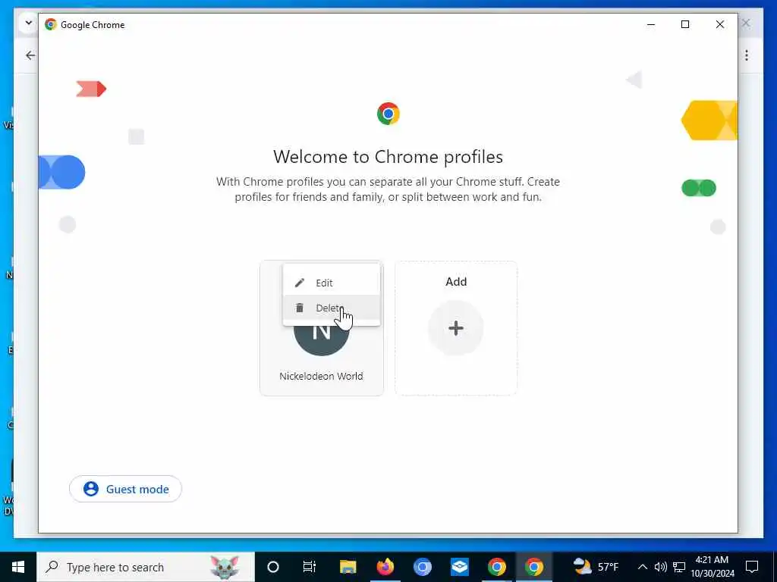Open the blue Chromium icon on the taskbar
777x582 pixels.
tap(422, 567)
